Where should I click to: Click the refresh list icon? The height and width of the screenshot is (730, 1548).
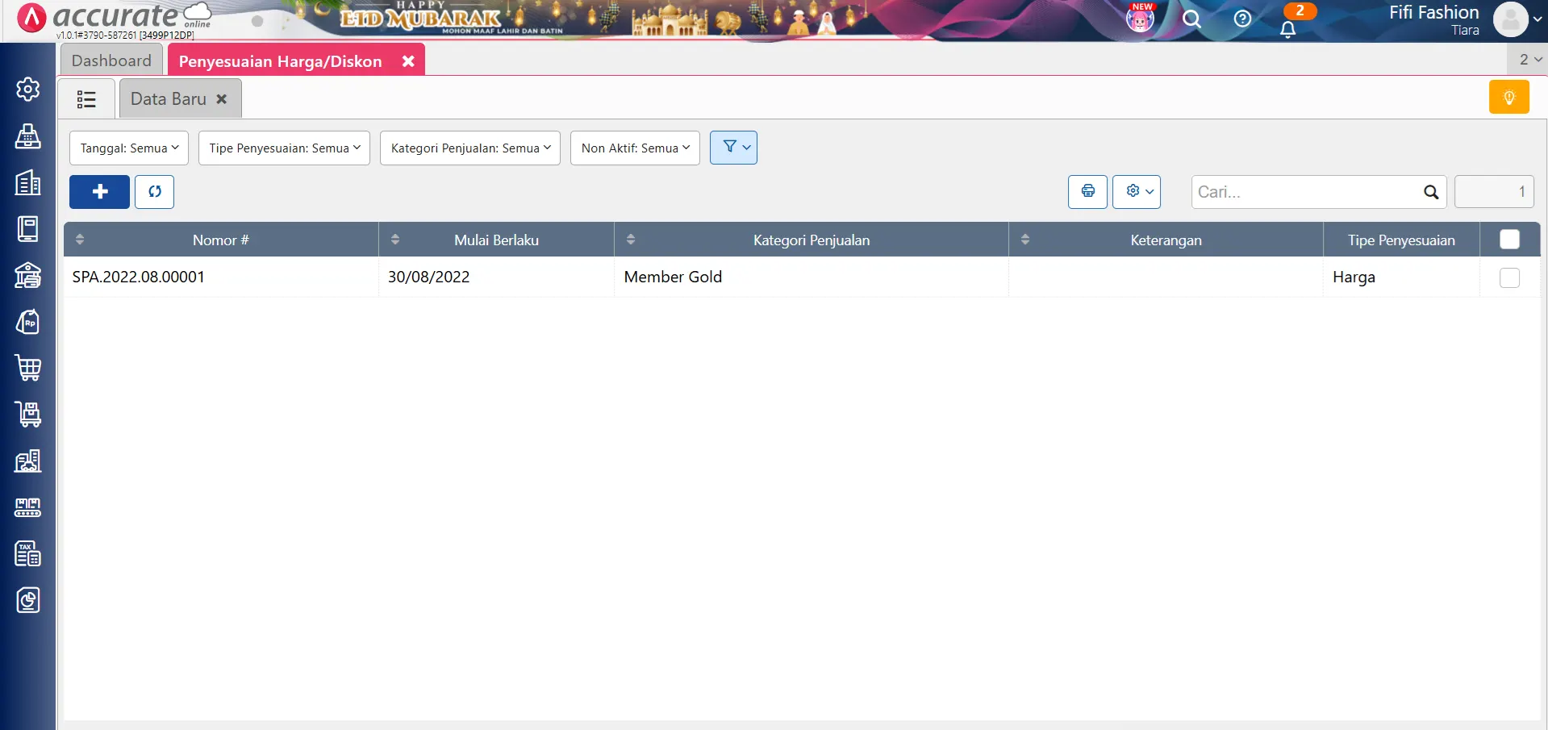point(154,192)
